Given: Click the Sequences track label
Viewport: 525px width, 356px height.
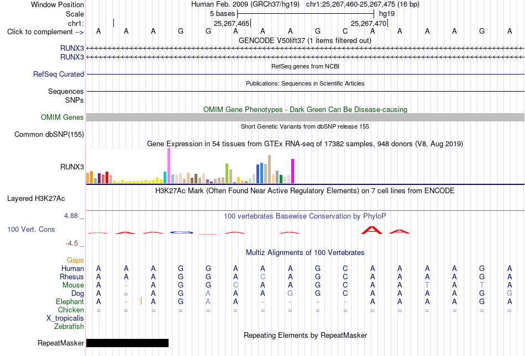Looking at the screenshot, I should coord(66,91).
